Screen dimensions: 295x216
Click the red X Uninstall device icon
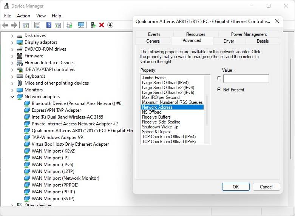(x=102, y=25)
